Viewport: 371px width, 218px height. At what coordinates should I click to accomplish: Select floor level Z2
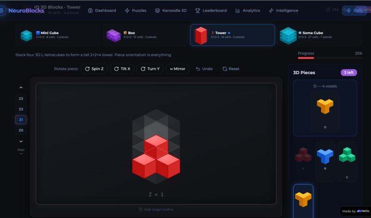21,109
